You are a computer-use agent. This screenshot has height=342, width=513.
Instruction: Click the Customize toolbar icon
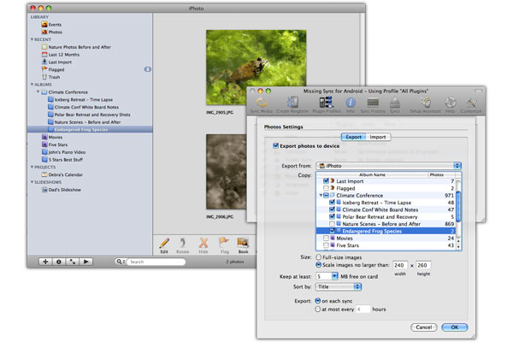(x=471, y=103)
